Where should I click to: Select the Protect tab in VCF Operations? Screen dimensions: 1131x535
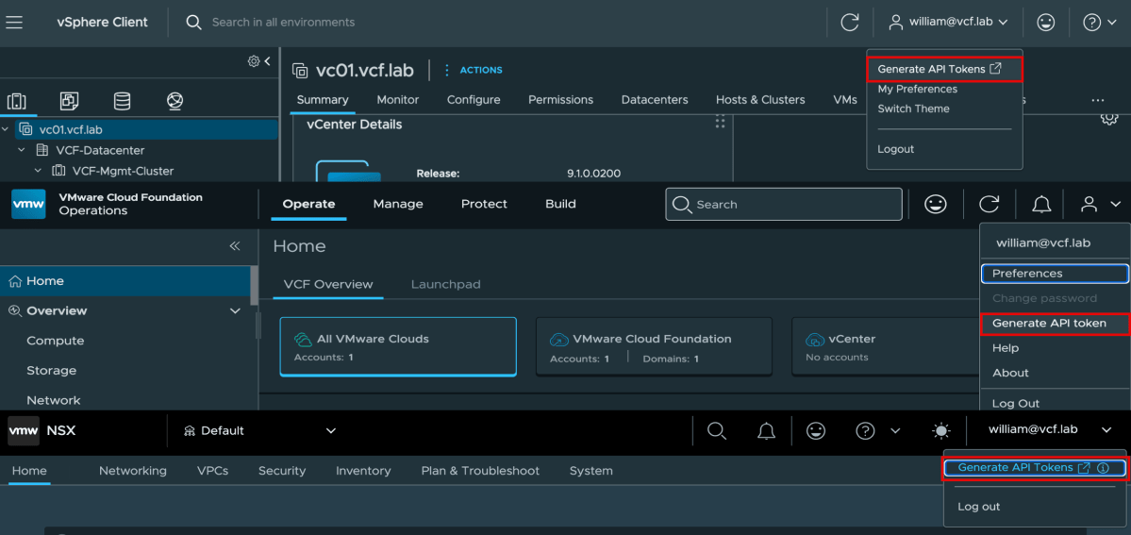coord(484,205)
